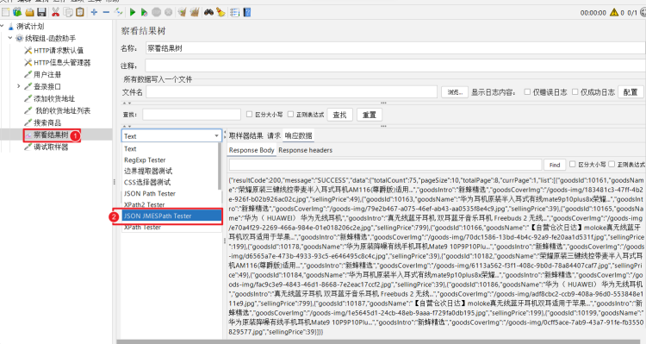The height and width of the screenshot is (344, 646).
Task: Switch to the 取样器结果 tab
Action: tap(246, 135)
